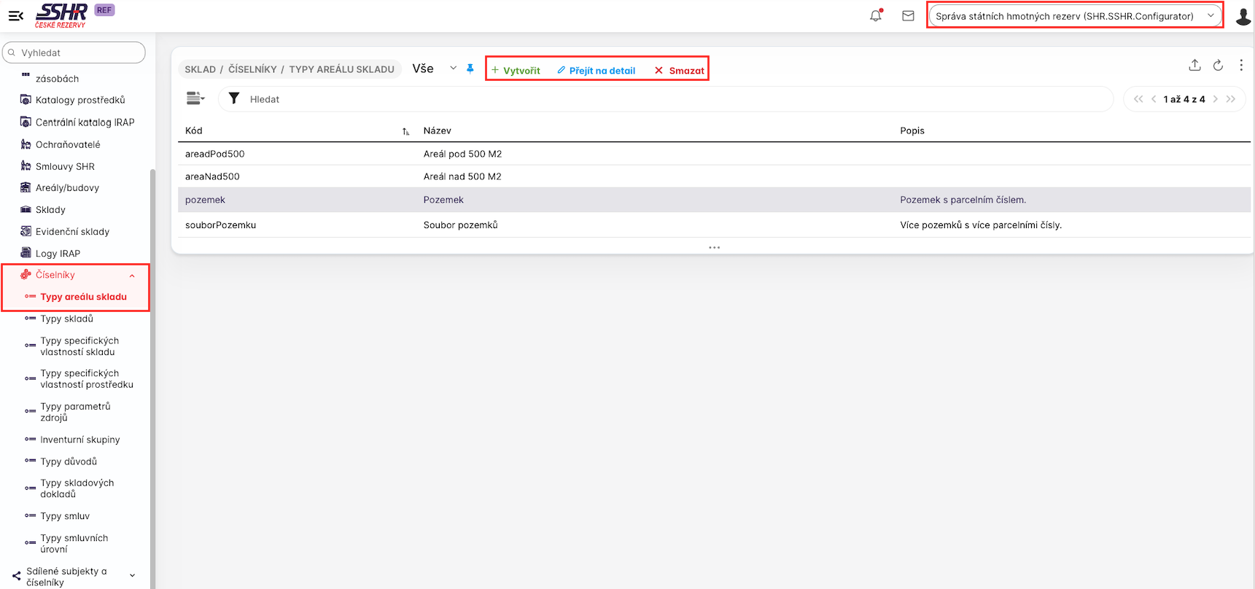
Task: Select Logy IRAP menu item
Action: pos(58,254)
